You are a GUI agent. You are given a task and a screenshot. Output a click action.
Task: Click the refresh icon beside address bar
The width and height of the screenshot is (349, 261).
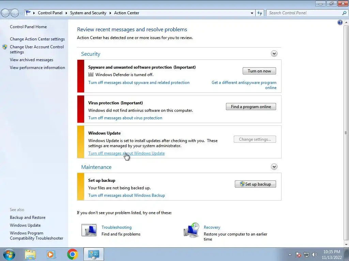coord(260,13)
